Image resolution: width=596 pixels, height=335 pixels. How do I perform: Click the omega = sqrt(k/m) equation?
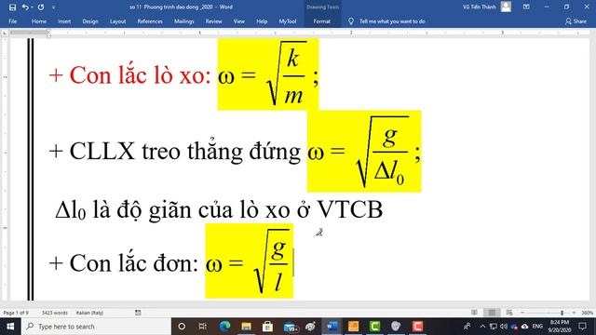[x=268, y=74]
